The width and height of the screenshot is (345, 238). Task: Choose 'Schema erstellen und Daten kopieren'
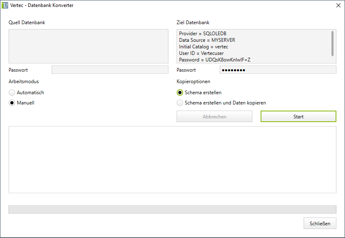click(180, 103)
